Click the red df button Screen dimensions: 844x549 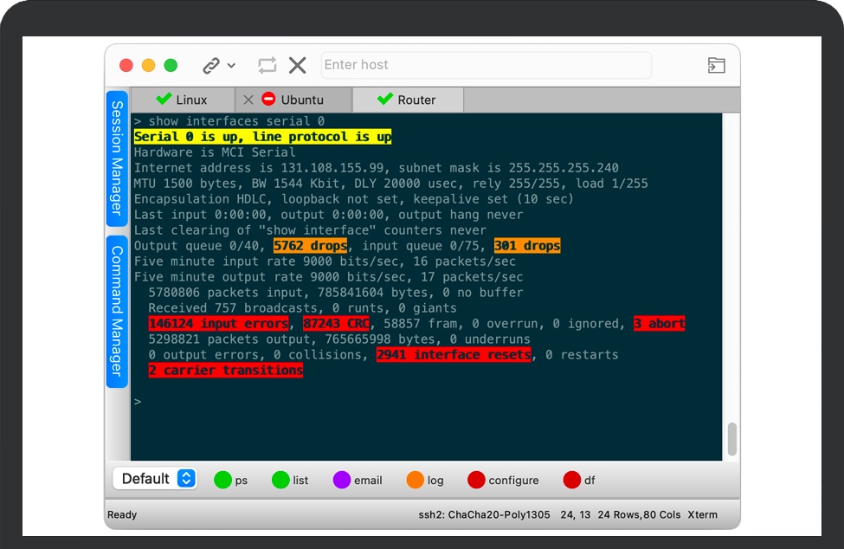click(x=579, y=480)
